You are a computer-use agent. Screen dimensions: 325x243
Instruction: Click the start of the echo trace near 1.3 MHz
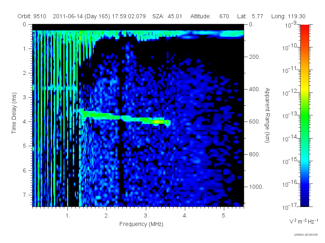coord(81,111)
